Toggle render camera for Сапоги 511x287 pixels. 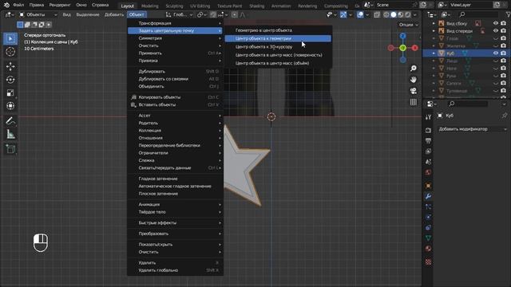504,83
